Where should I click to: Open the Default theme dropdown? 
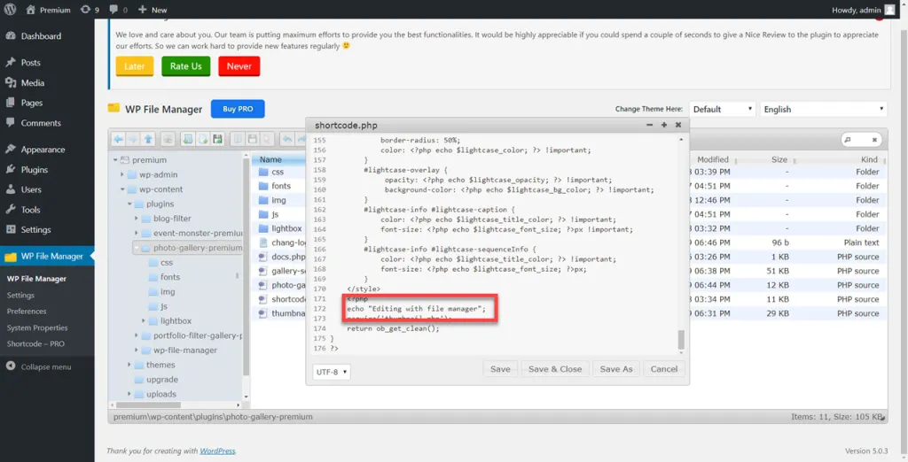[722, 109]
